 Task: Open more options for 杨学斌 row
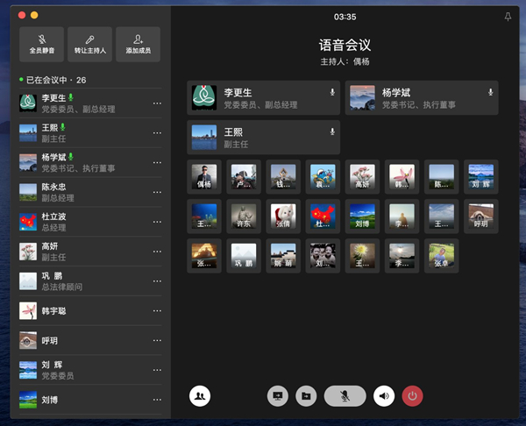(157, 163)
